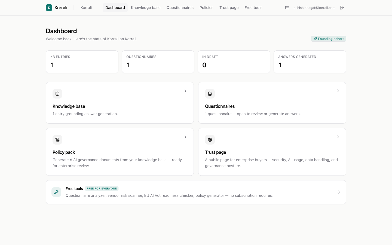
Task: Open the Knowledge base card title
Action: (69, 106)
